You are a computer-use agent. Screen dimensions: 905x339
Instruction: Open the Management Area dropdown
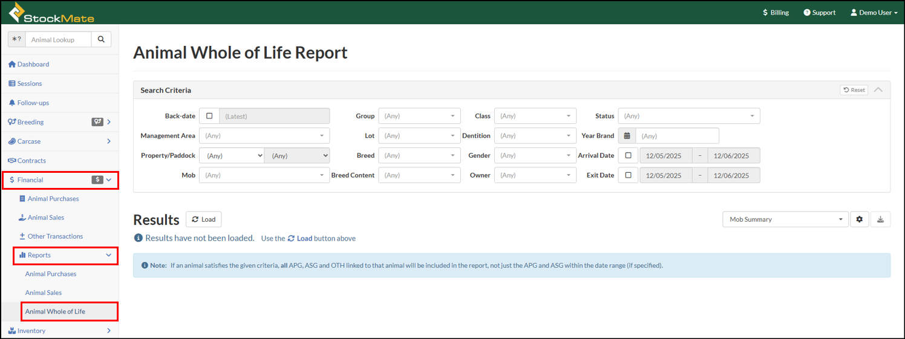coord(264,136)
